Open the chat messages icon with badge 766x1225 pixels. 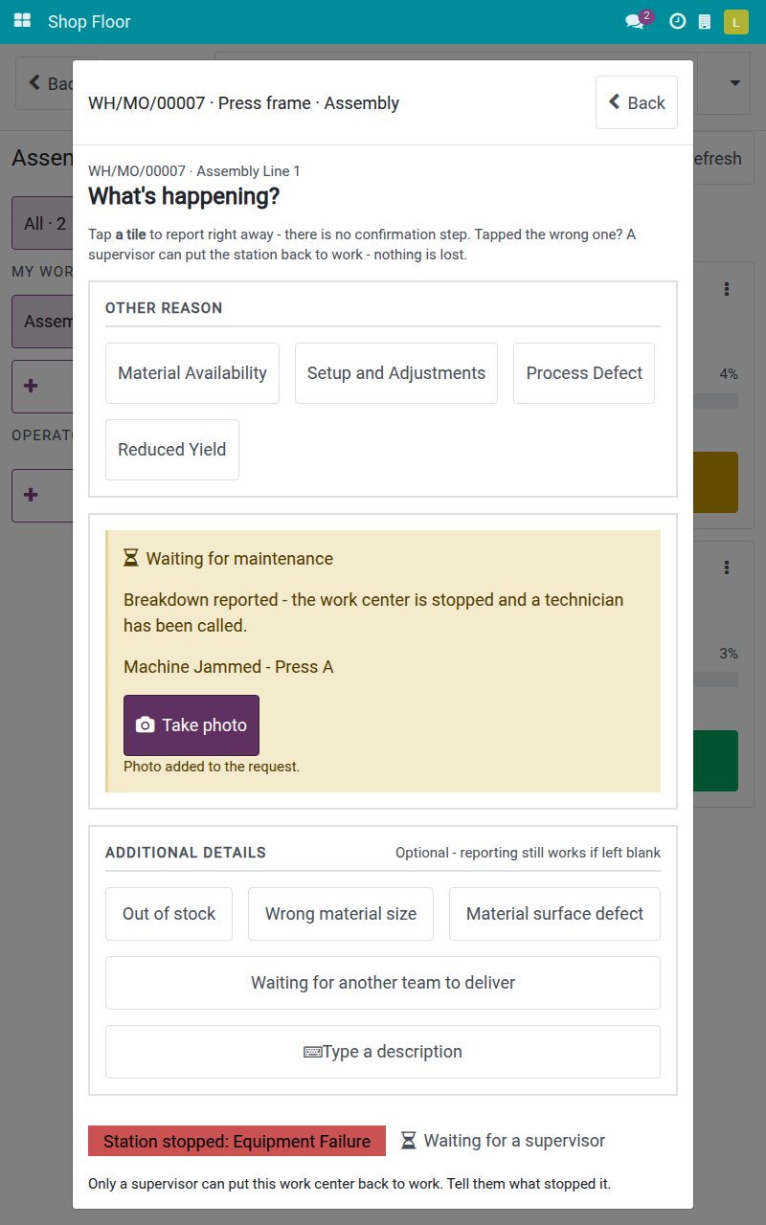coord(638,20)
